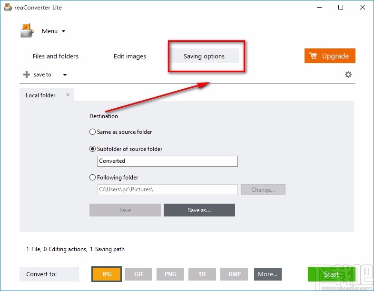Click the Change... folder button

pyautogui.click(x=263, y=189)
